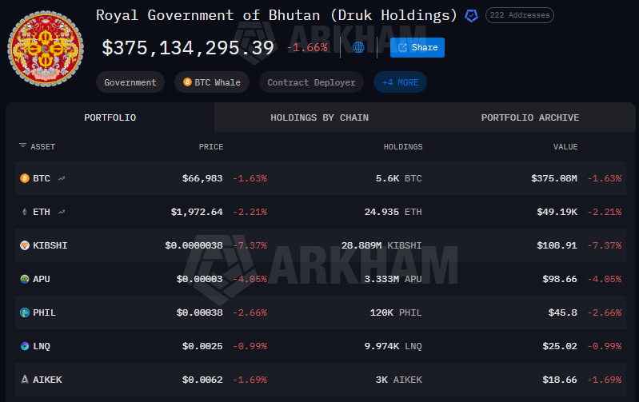This screenshot has width=639, height=402.
Task: Click the blue verified badge beside Druk Holdings
Action: 472,15
